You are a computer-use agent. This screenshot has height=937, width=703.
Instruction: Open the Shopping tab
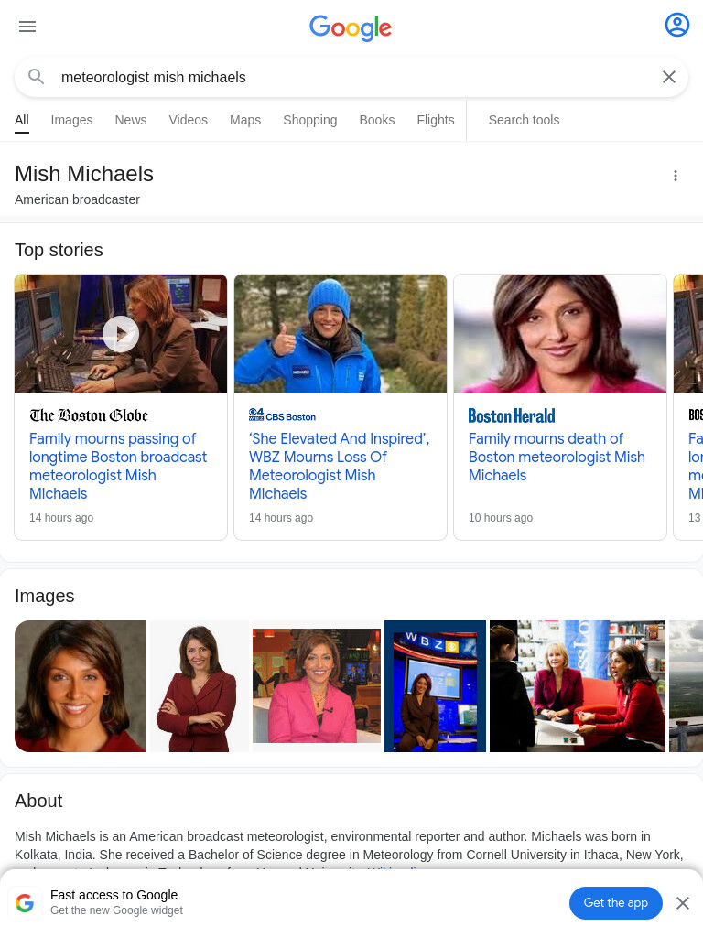[310, 120]
